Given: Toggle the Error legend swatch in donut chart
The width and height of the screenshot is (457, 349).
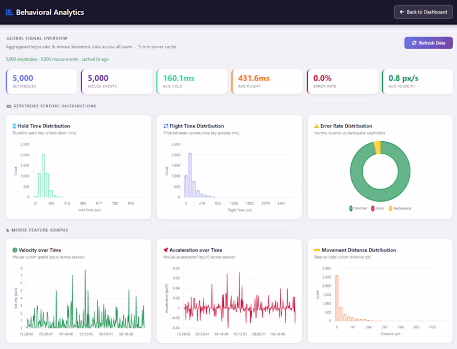Looking at the screenshot, I should (x=372, y=208).
